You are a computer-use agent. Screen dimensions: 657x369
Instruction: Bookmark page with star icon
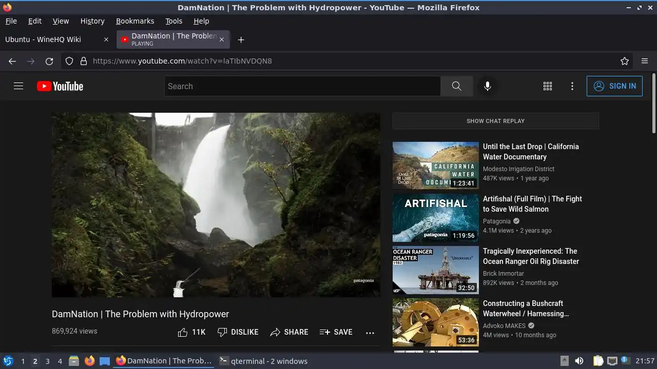click(625, 61)
